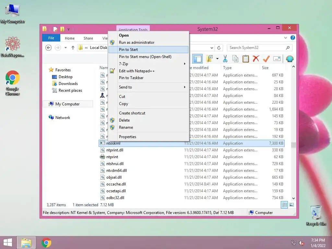Go back using the Back arrow
Screen dimensions: 332x249
tap(49, 48)
